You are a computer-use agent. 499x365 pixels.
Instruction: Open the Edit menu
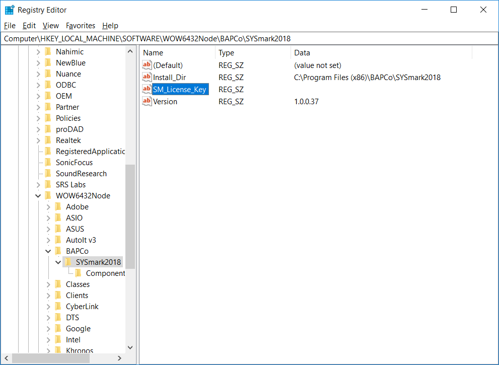click(29, 26)
